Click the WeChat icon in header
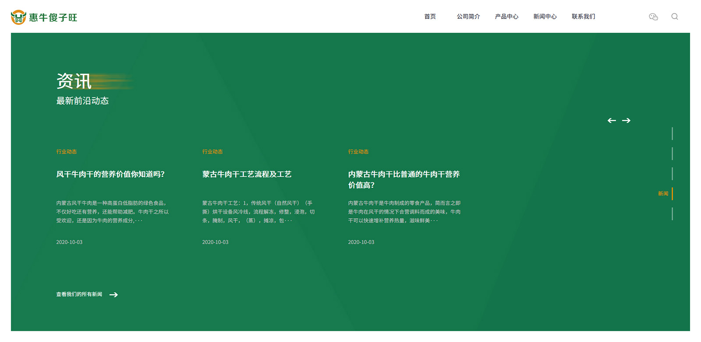 click(x=653, y=17)
